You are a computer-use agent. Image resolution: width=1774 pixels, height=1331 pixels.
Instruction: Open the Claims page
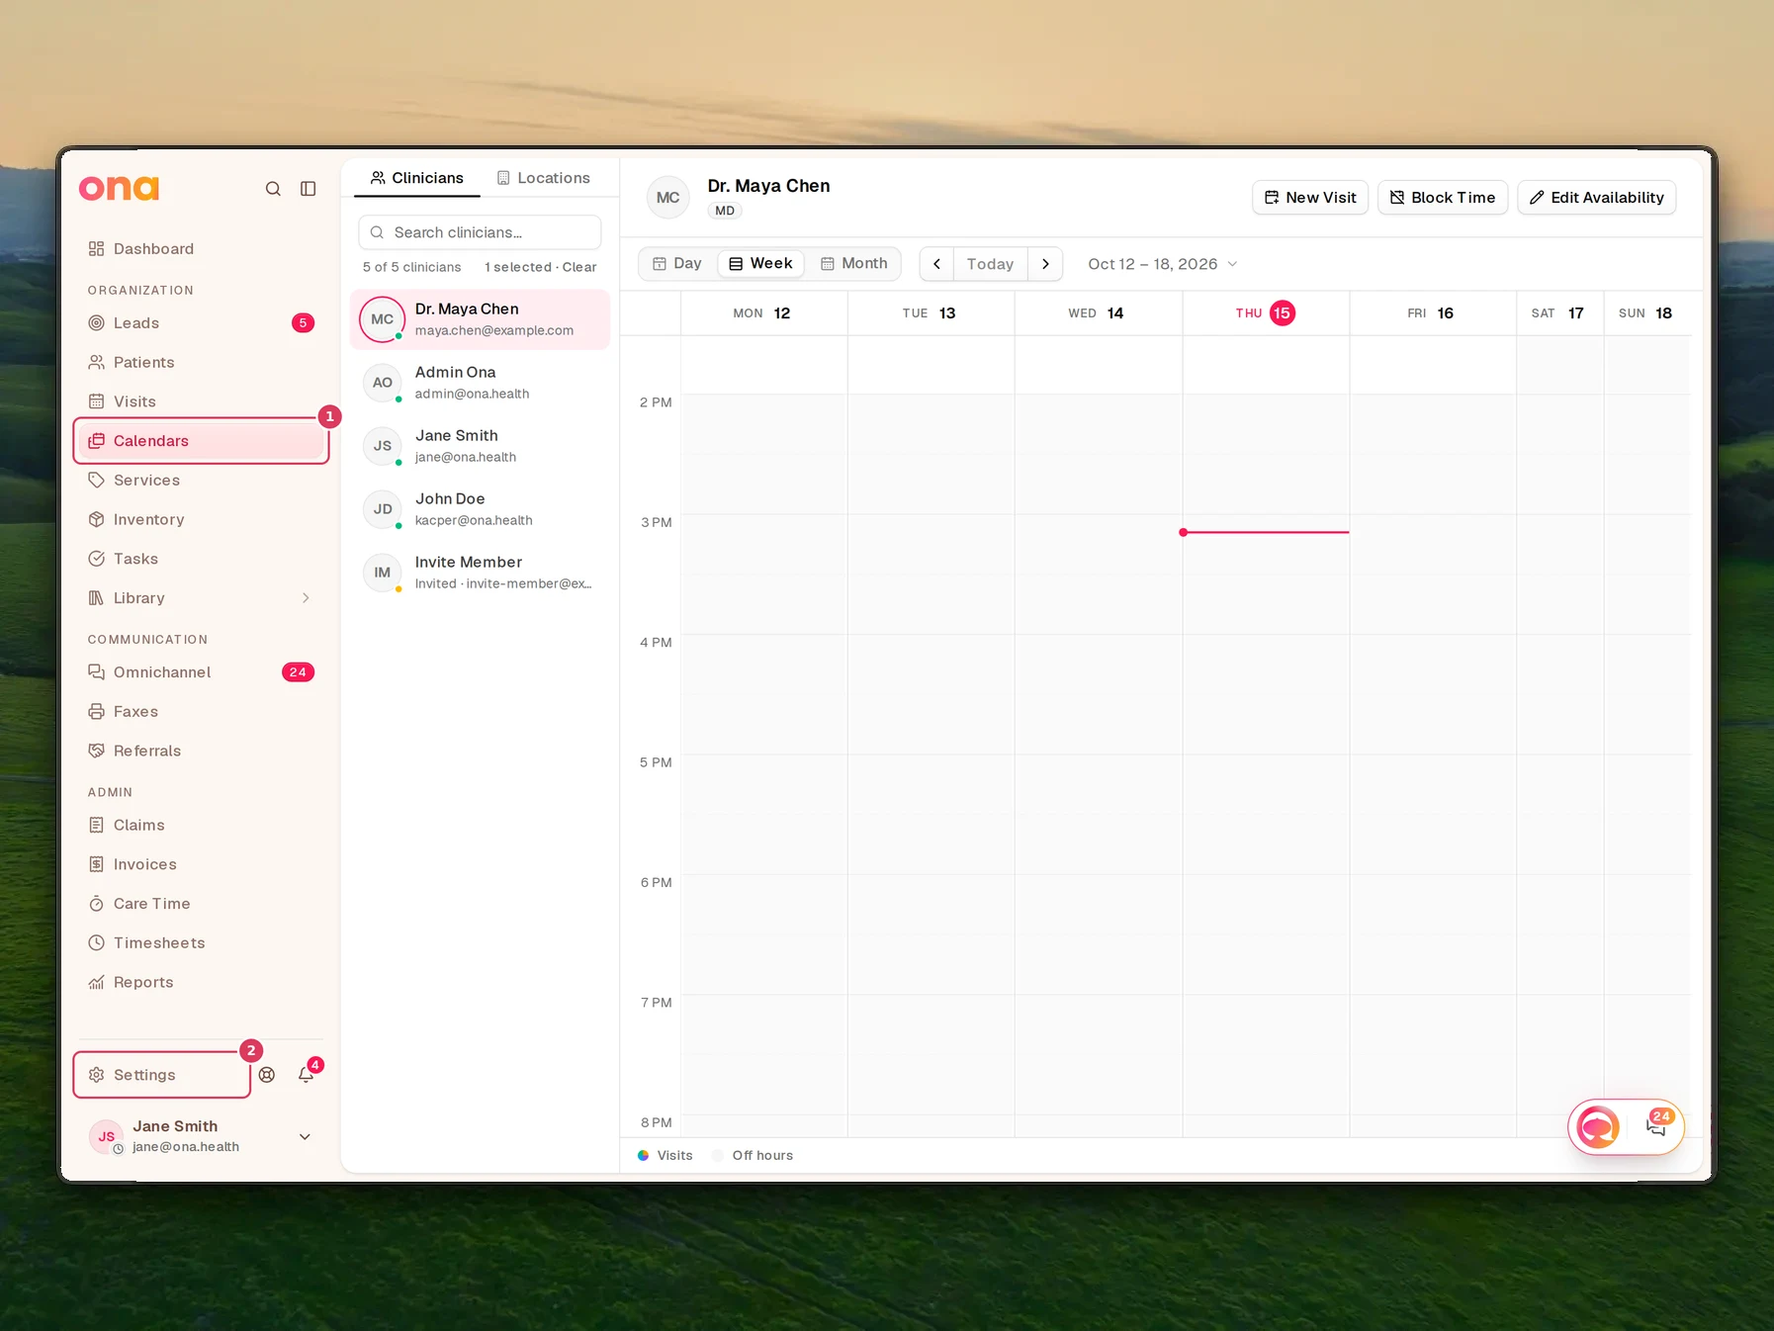pos(201,826)
